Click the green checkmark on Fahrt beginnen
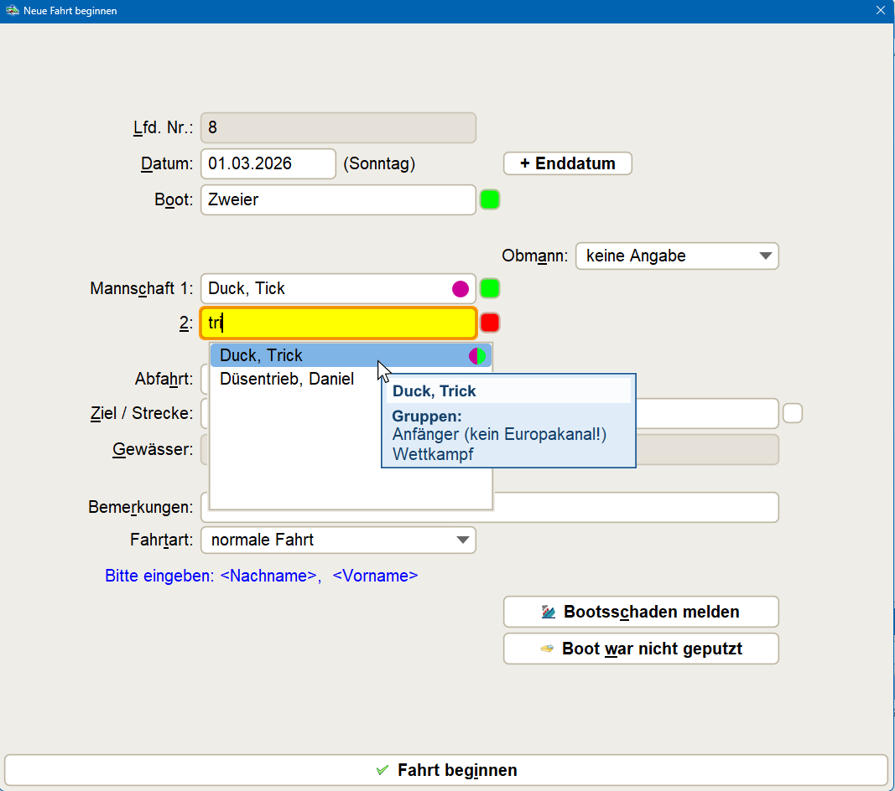Image resolution: width=895 pixels, height=791 pixels. [383, 770]
